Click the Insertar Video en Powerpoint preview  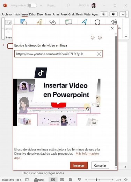[57, 97]
